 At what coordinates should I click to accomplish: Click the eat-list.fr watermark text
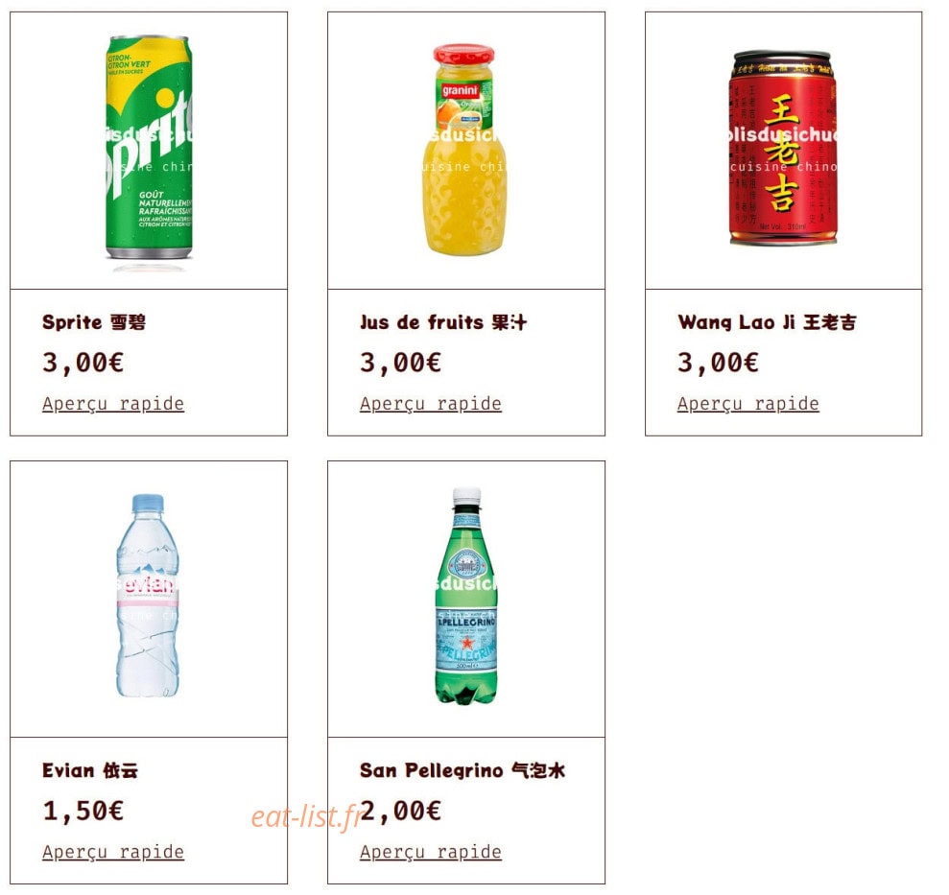(x=306, y=817)
